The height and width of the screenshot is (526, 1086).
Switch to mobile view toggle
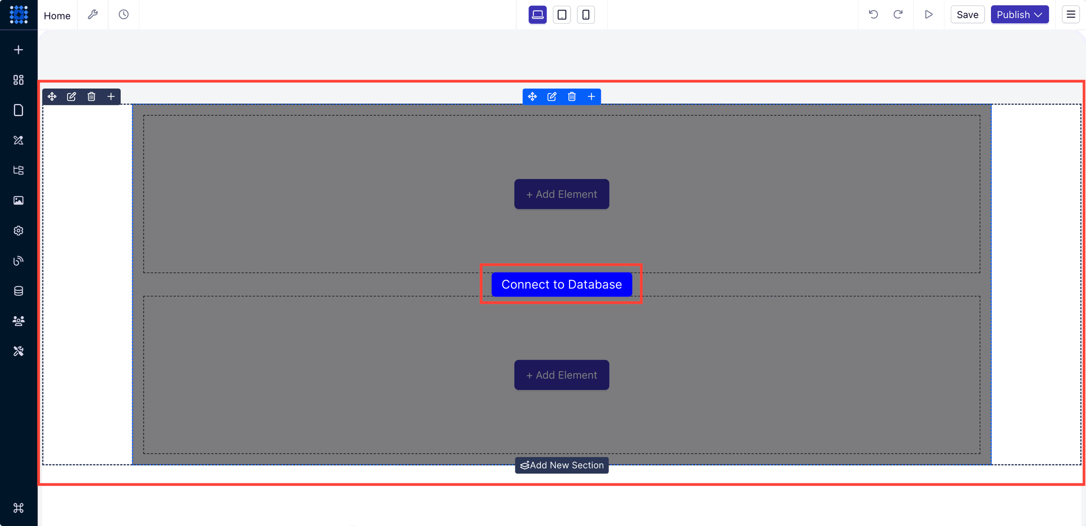585,14
